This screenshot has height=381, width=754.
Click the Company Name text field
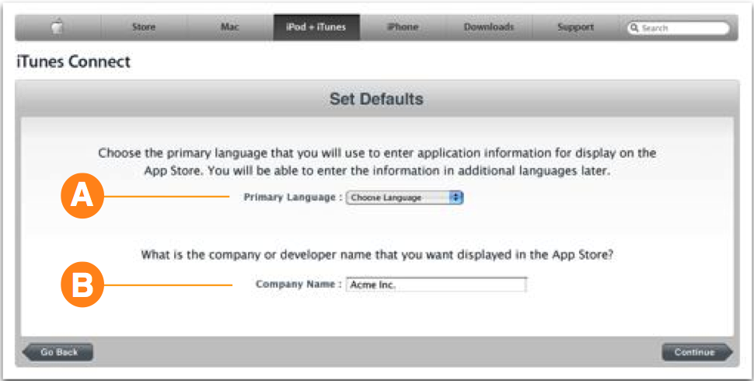coord(436,285)
